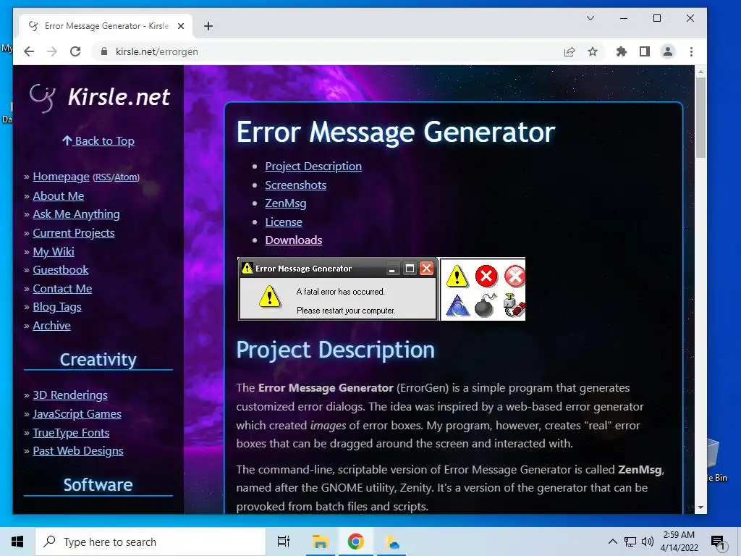Open a new tab with the plus button
Image resolution: width=741 pixels, height=556 pixels.
pyautogui.click(x=208, y=26)
